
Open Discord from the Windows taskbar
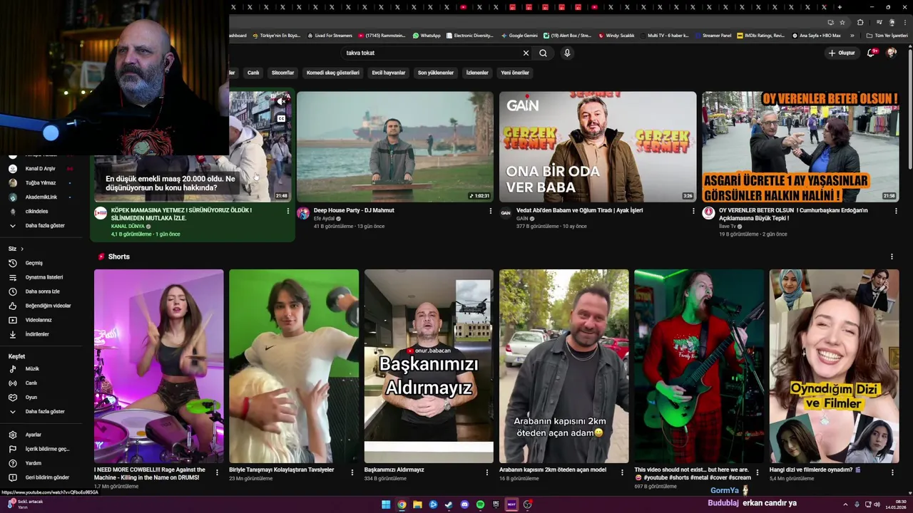(x=464, y=504)
